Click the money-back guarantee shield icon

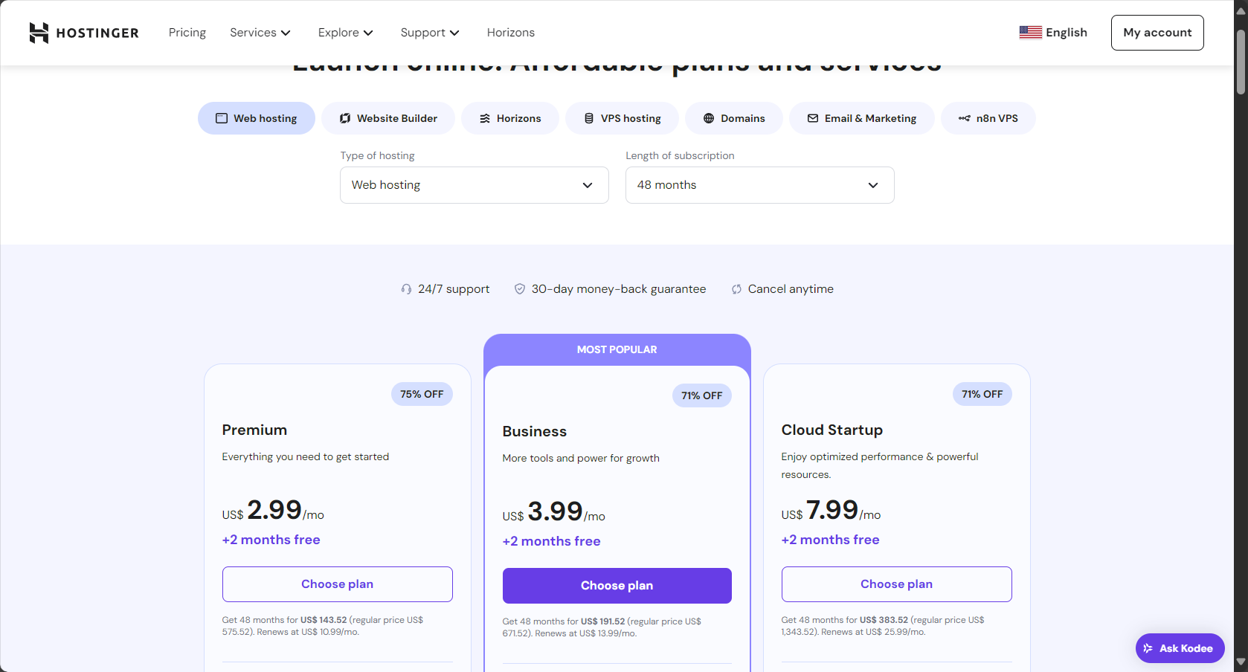(x=520, y=289)
